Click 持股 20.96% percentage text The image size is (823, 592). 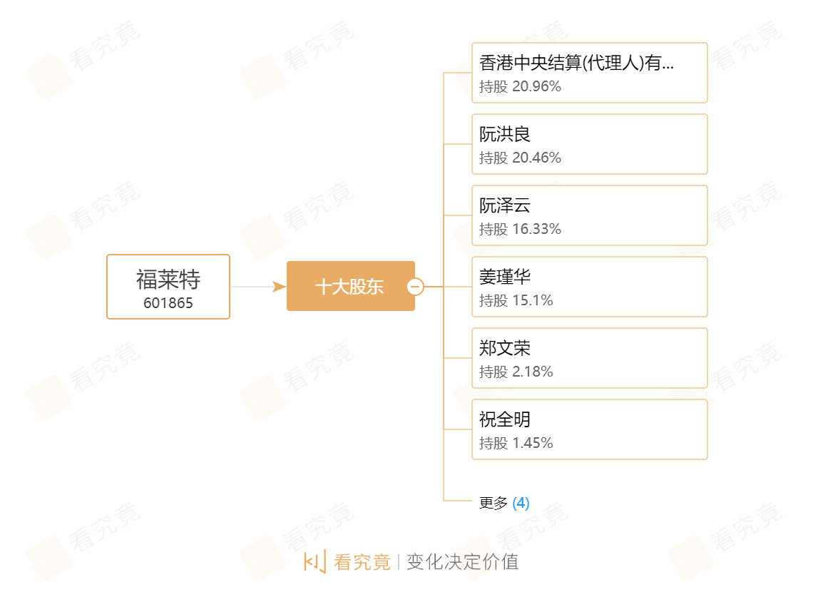pyautogui.click(x=520, y=86)
